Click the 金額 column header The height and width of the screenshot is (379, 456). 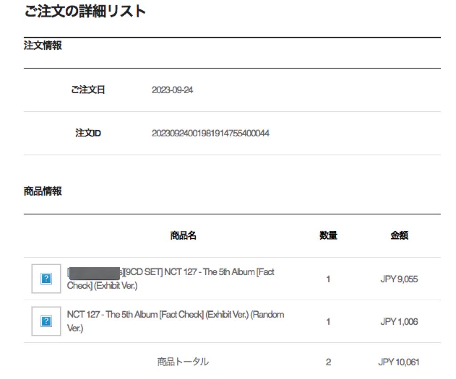[399, 235]
